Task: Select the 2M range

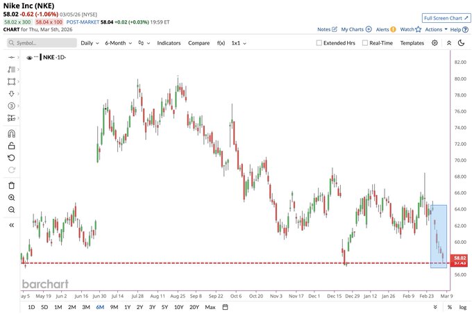Action: pyautogui.click(x=72, y=307)
